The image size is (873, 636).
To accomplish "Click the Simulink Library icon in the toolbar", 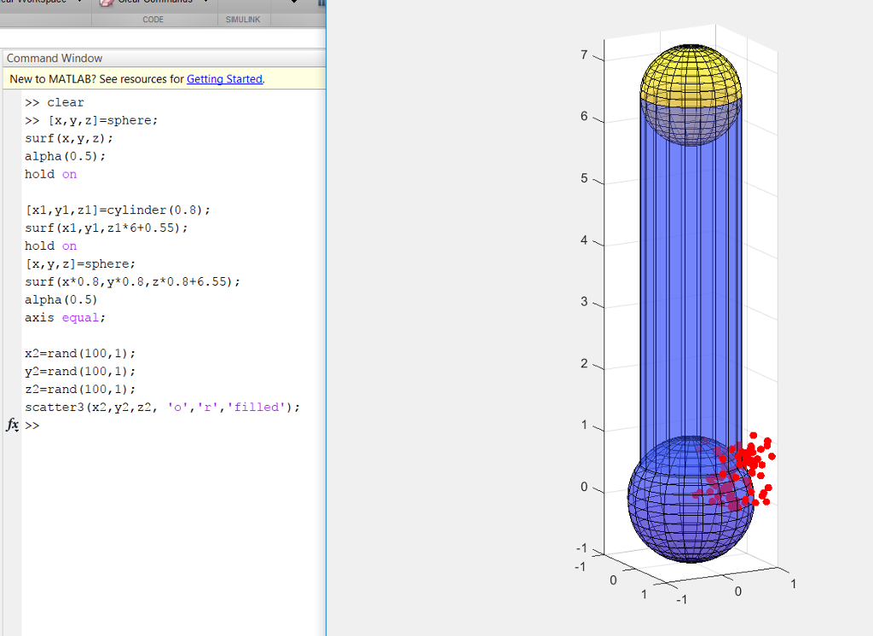I will coord(321,3).
